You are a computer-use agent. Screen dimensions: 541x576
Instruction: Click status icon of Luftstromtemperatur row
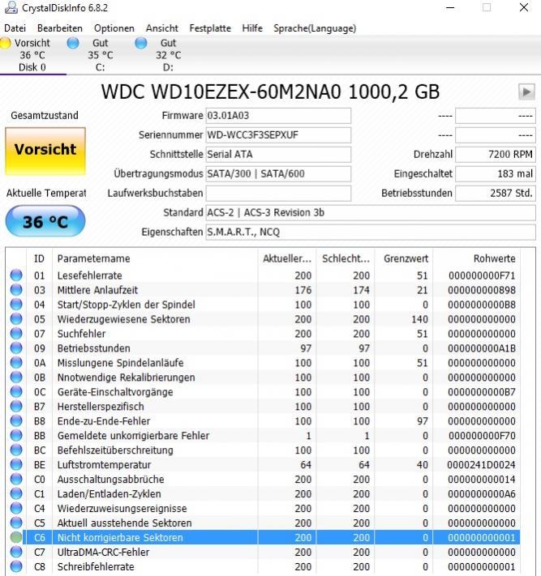click(x=16, y=465)
